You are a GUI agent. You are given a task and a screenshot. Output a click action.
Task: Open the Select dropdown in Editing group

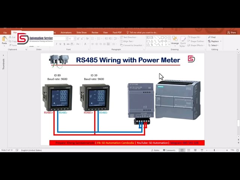[x=213, y=45]
